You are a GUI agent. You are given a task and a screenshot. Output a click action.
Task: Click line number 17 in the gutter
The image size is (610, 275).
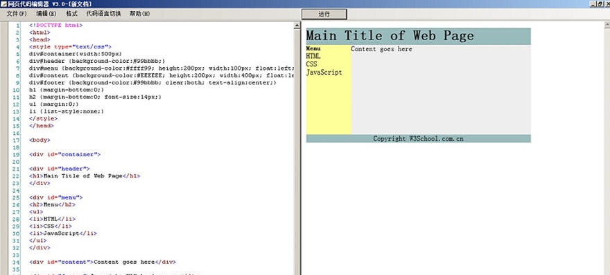point(16,140)
